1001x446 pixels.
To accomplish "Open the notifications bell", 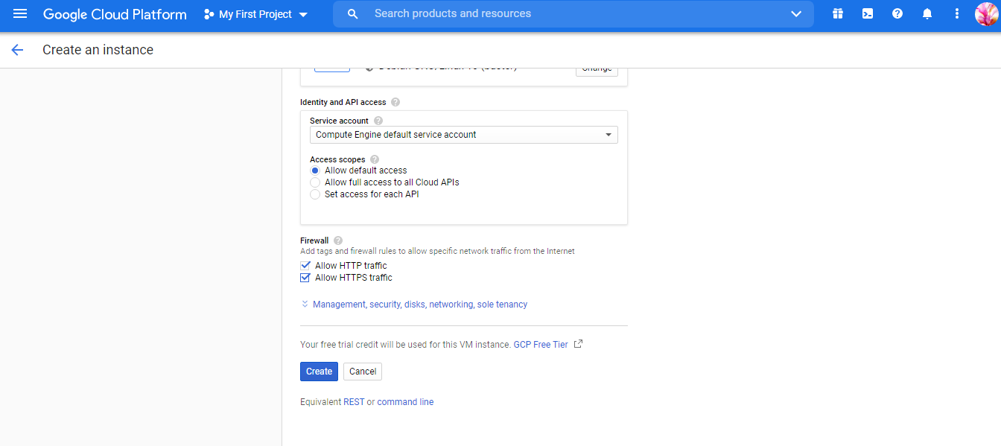I will (x=927, y=14).
